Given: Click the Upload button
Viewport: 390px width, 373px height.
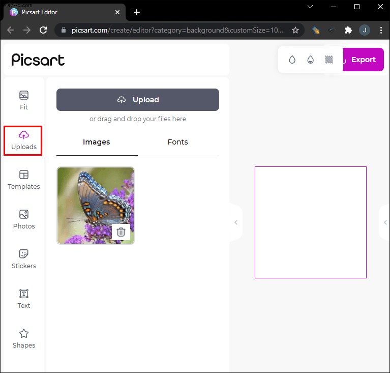Looking at the screenshot, I should coord(138,100).
